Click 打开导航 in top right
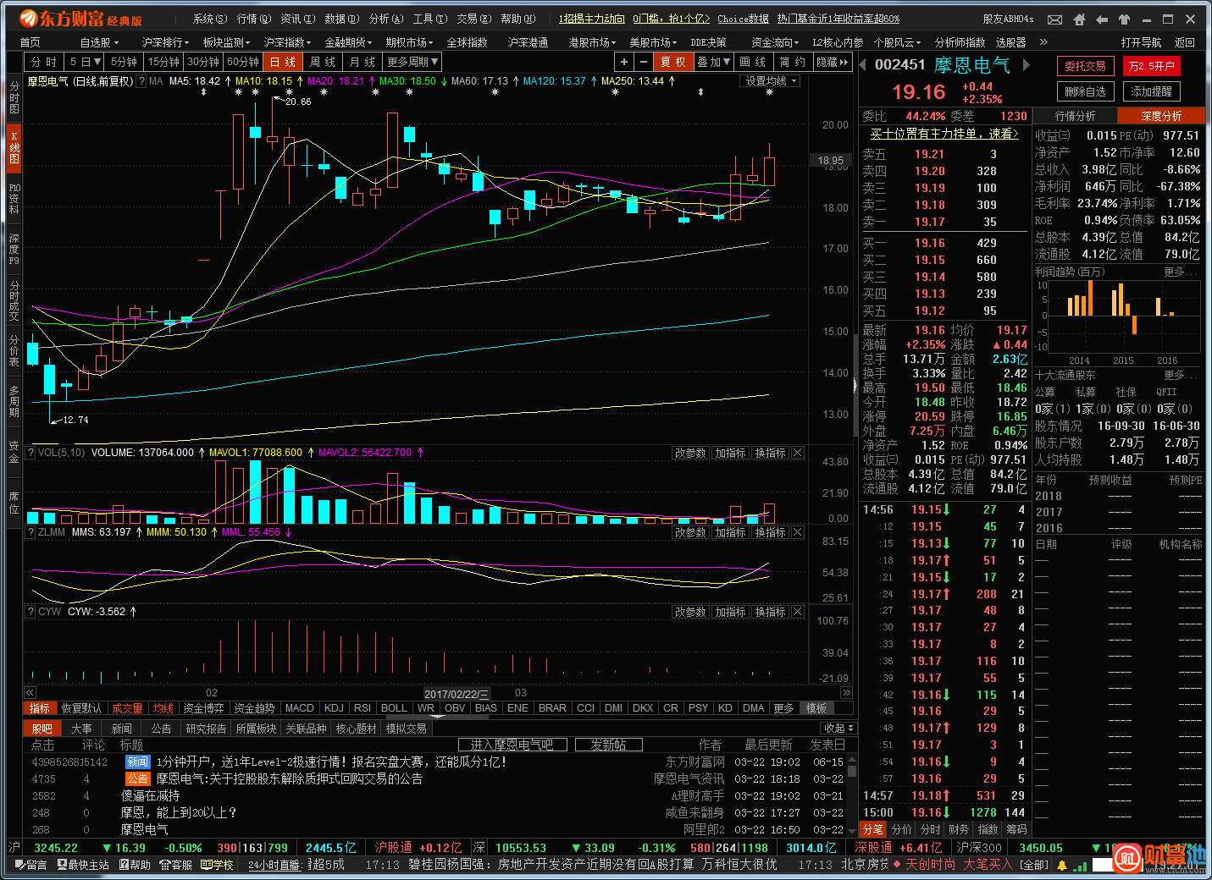The image size is (1212, 880). (1141, 41)
